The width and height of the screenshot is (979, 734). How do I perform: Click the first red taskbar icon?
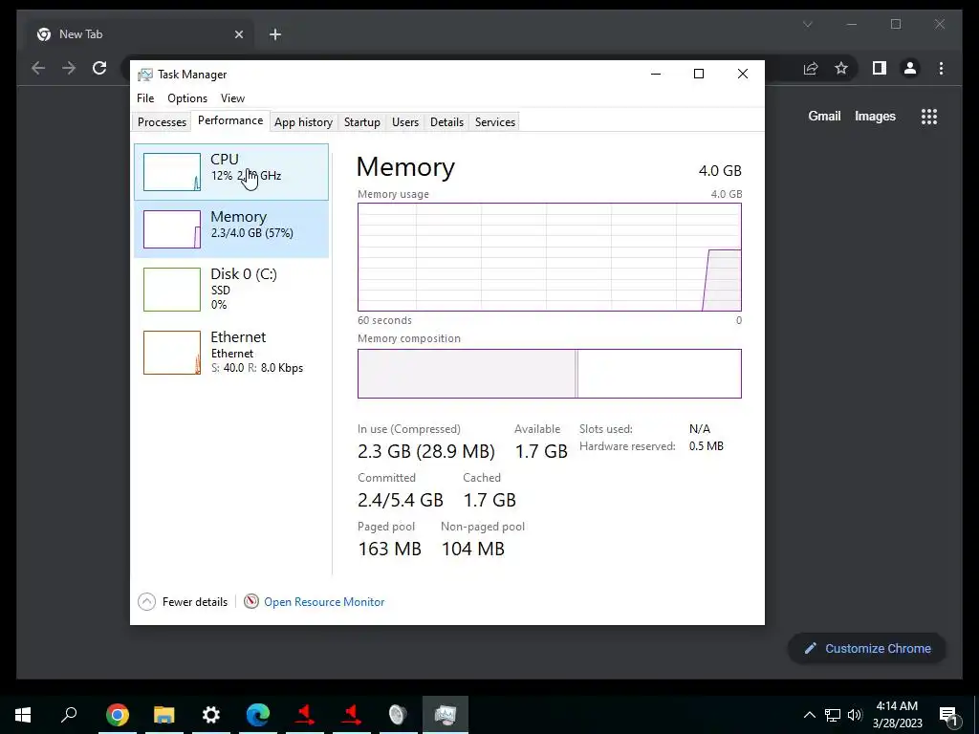(305, 714)
